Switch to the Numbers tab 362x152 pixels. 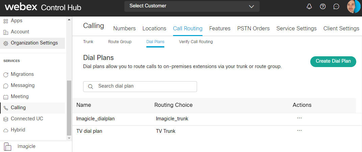[x=124, y=29]
